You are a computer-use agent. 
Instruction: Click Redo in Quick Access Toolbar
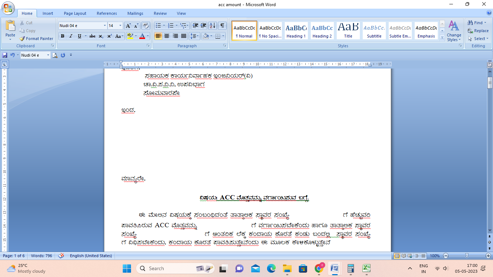63,55
